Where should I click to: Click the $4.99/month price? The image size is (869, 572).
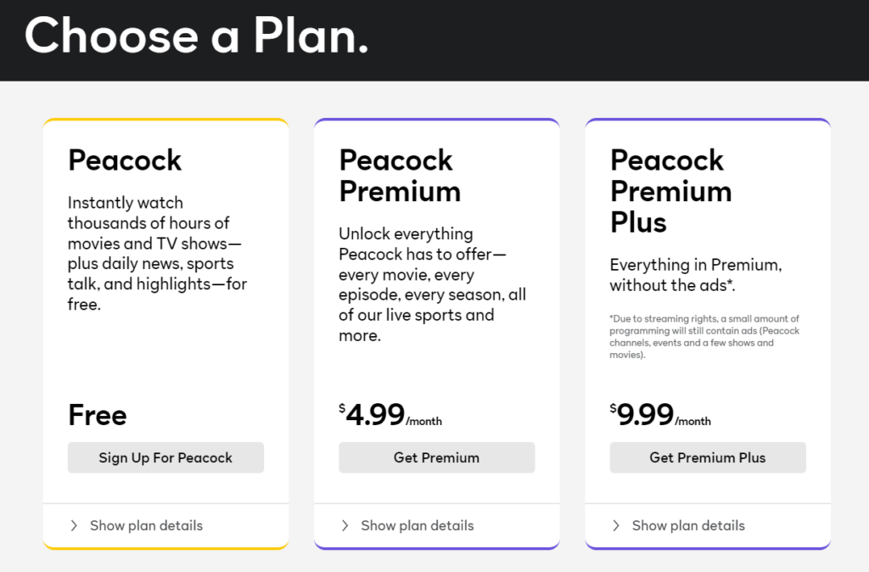[x=390, y=415]
